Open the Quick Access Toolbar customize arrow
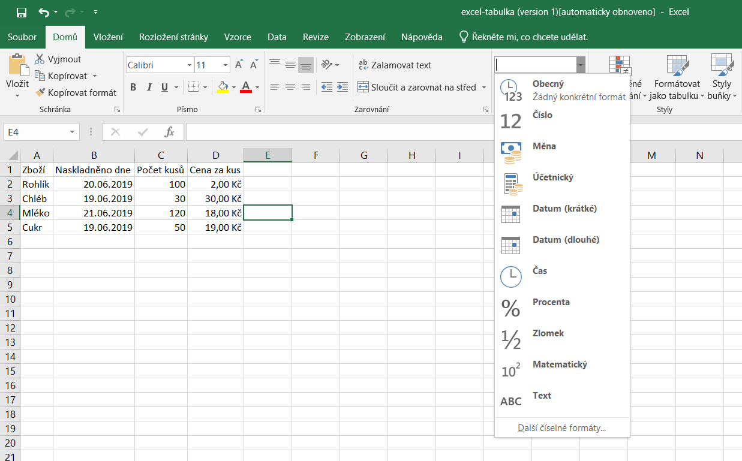 click(x=96, y=12)
